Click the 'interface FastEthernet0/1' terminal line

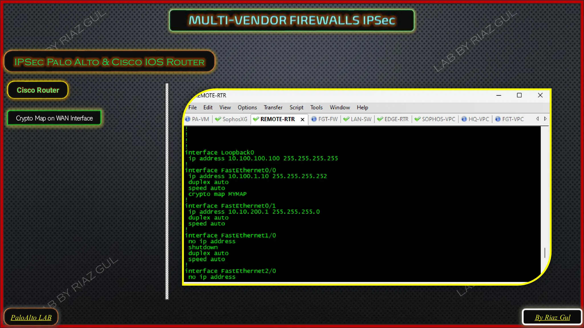tap(230, 206)
